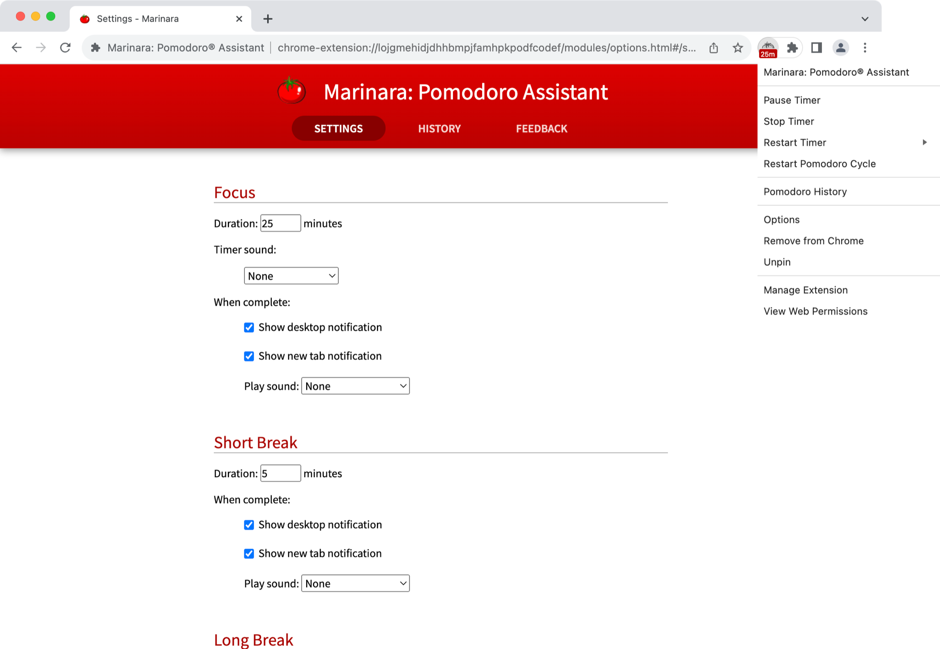940x649 pixels.
Task: Uncheck Focus Show desktop notification
Action: (249, 328)
